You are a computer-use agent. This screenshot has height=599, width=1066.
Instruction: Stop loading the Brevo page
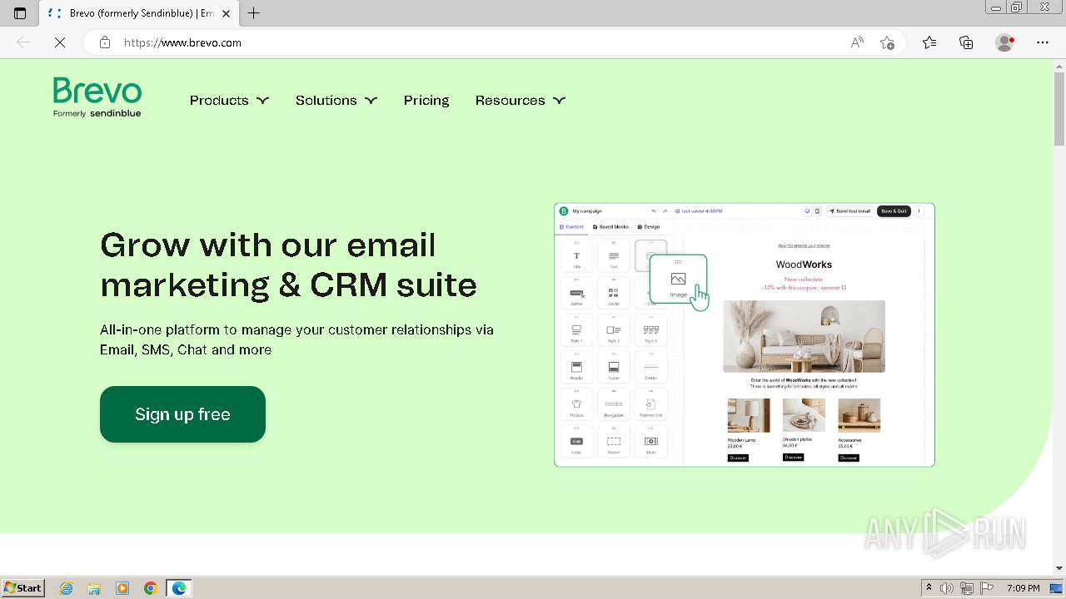60,42
